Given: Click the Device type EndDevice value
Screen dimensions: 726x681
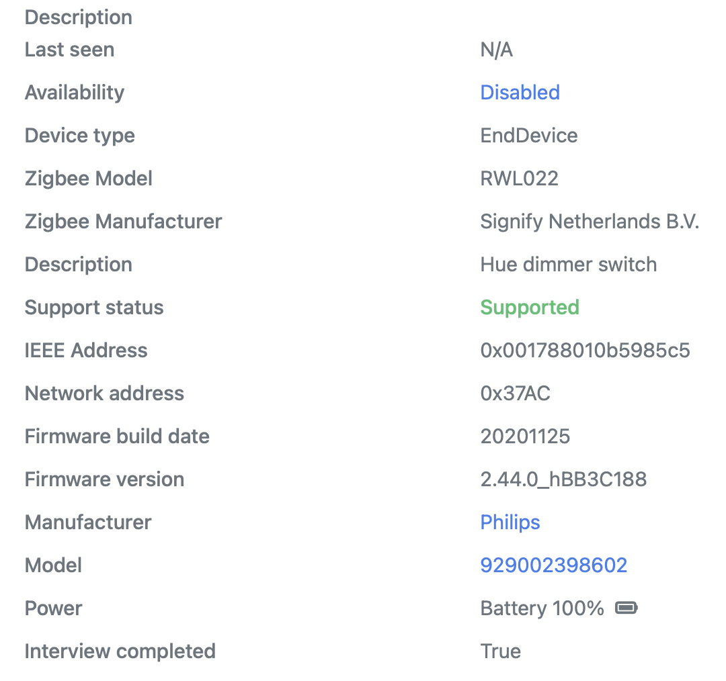Looking at the screenshot, I should [x=528, y=135].
